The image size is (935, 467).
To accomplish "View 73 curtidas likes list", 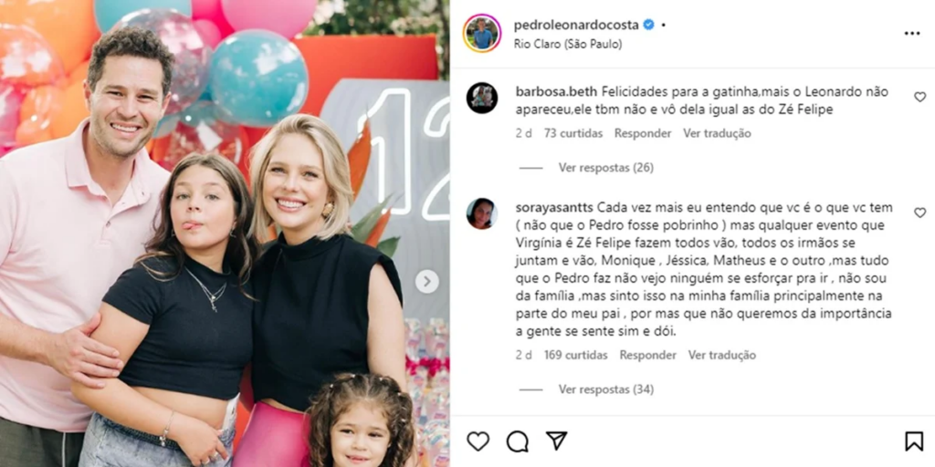I will [573, 133].
